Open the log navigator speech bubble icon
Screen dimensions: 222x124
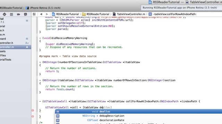pos(25,14)
